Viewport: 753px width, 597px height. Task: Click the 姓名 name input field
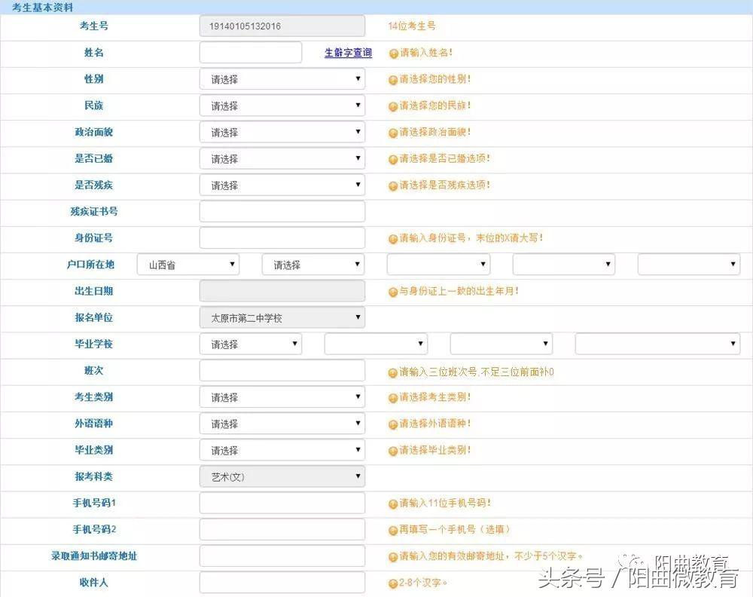pyautogui.click(x=250, y=52)
